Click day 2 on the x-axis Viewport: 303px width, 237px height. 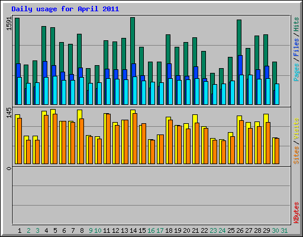(28, 230)
